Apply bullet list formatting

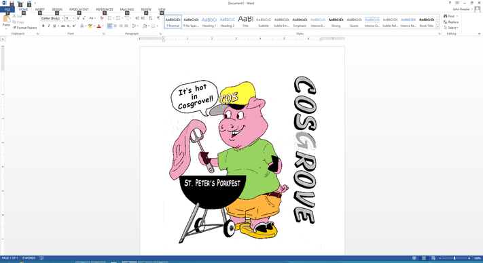coord(109,18)
